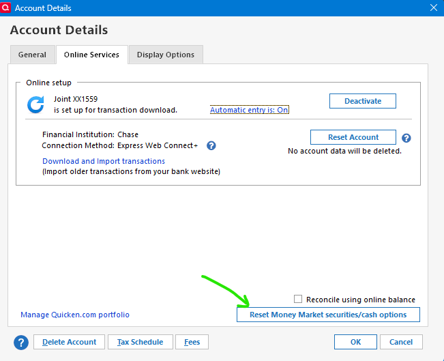Switch to the General tab
This screenshot has height=361, width=444.
(x=32, y=55)
